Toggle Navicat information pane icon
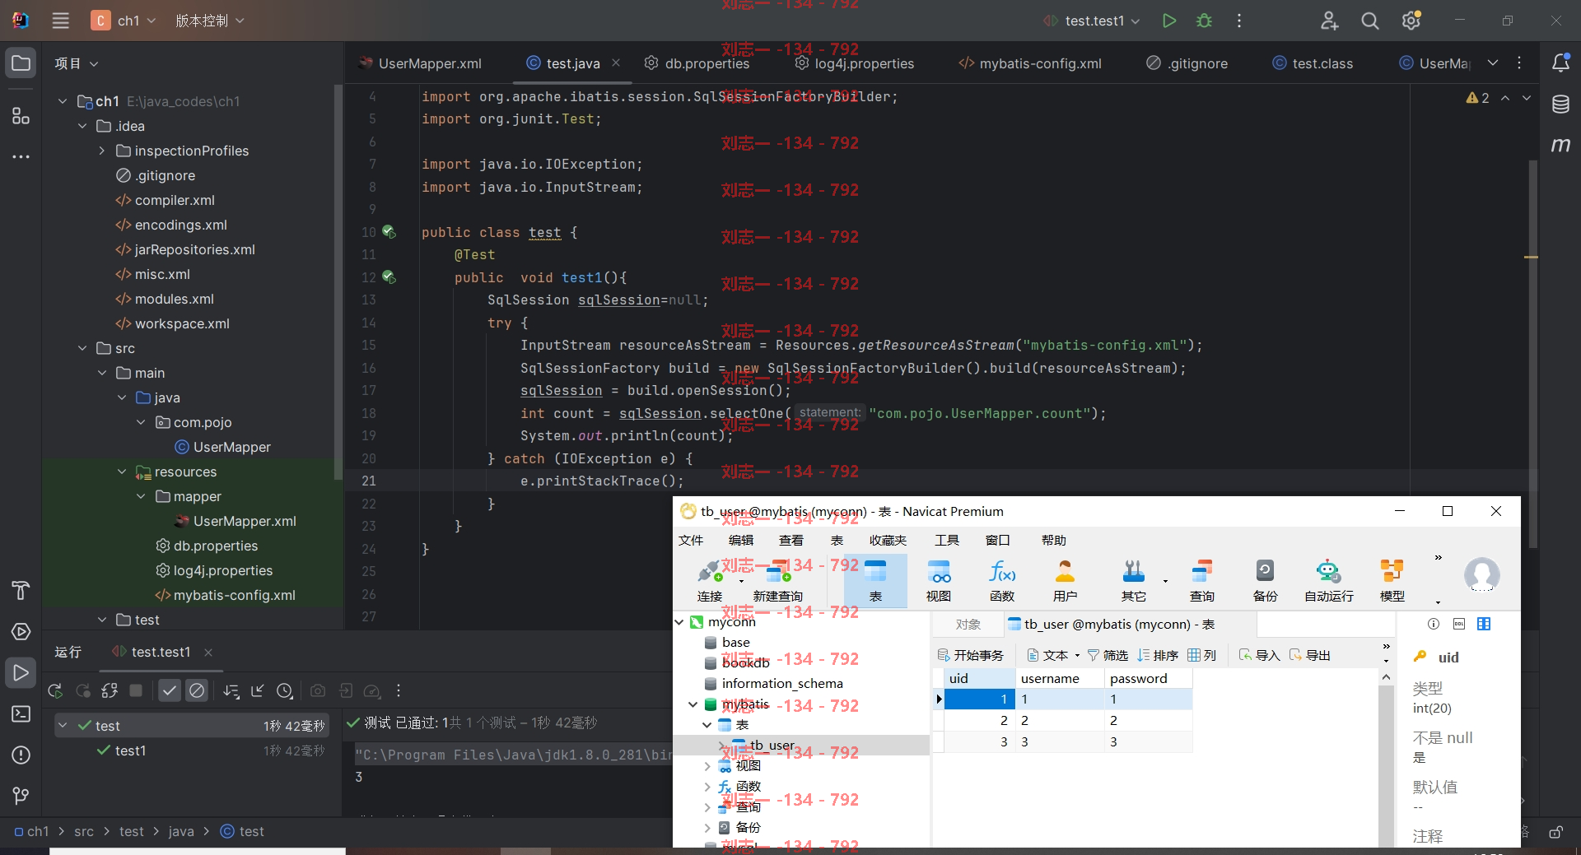The width and height of the screenshot is (1581, 855). point(1434,624)
